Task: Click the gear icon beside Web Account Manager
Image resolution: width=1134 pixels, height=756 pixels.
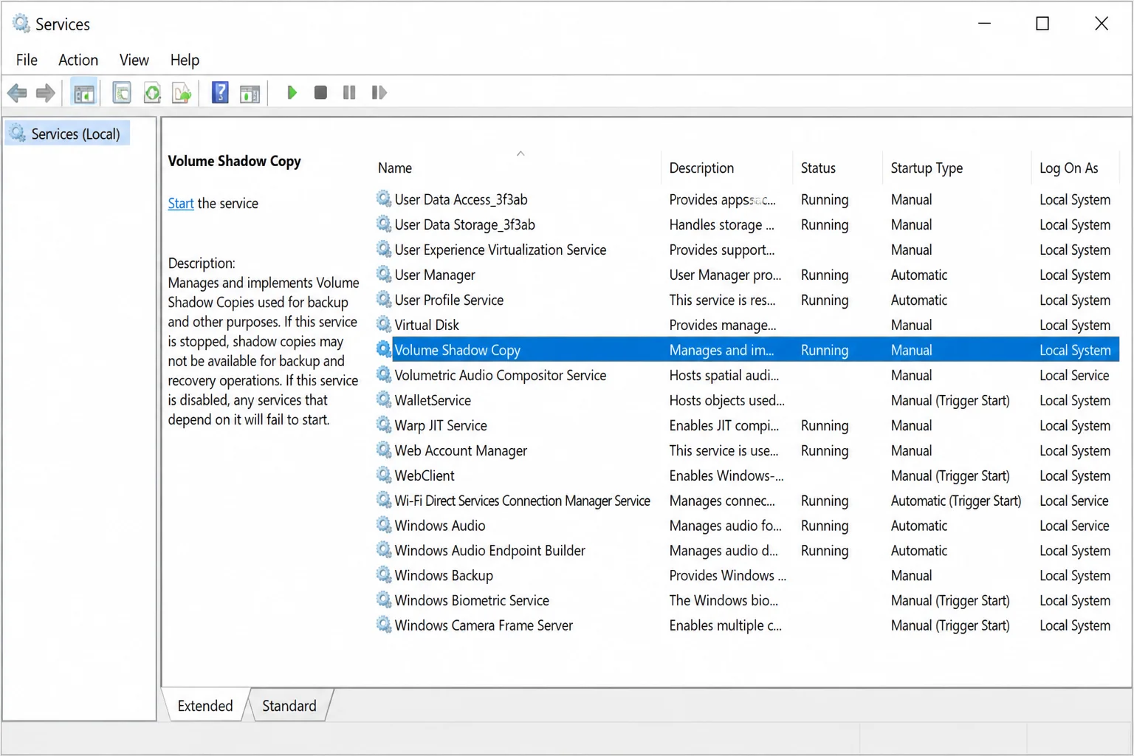Action: click(x=384, y=450)
